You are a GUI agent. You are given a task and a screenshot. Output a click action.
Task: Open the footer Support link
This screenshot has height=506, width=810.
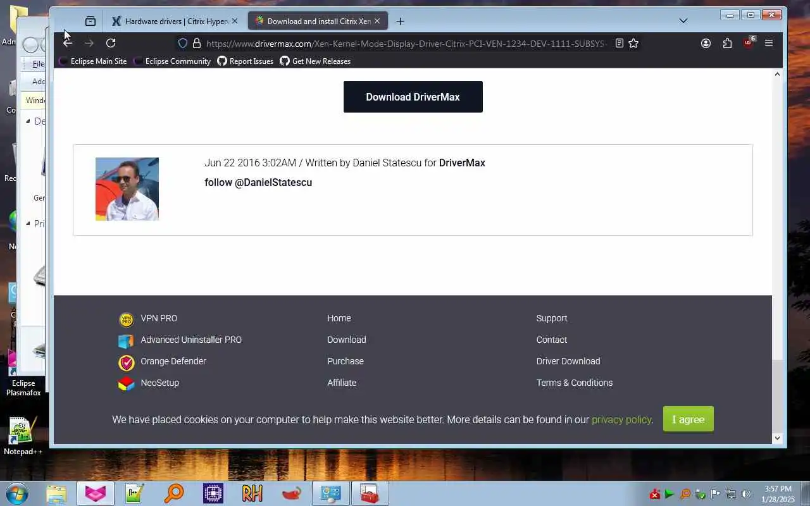[552, 318]
